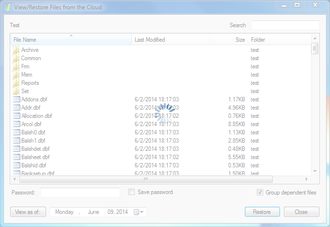Click the Frm folder icon
The height and width of the screenshot is (227, 330).
pos(16,66)
